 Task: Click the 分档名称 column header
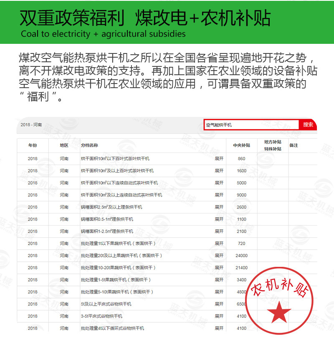tap(89, 145)
